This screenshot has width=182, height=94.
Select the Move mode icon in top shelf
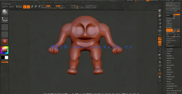click(x=32, y=7)
